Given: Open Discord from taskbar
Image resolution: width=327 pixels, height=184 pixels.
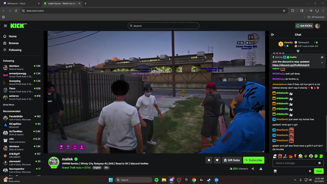Looking at the screenshot, I should [171, 180].
